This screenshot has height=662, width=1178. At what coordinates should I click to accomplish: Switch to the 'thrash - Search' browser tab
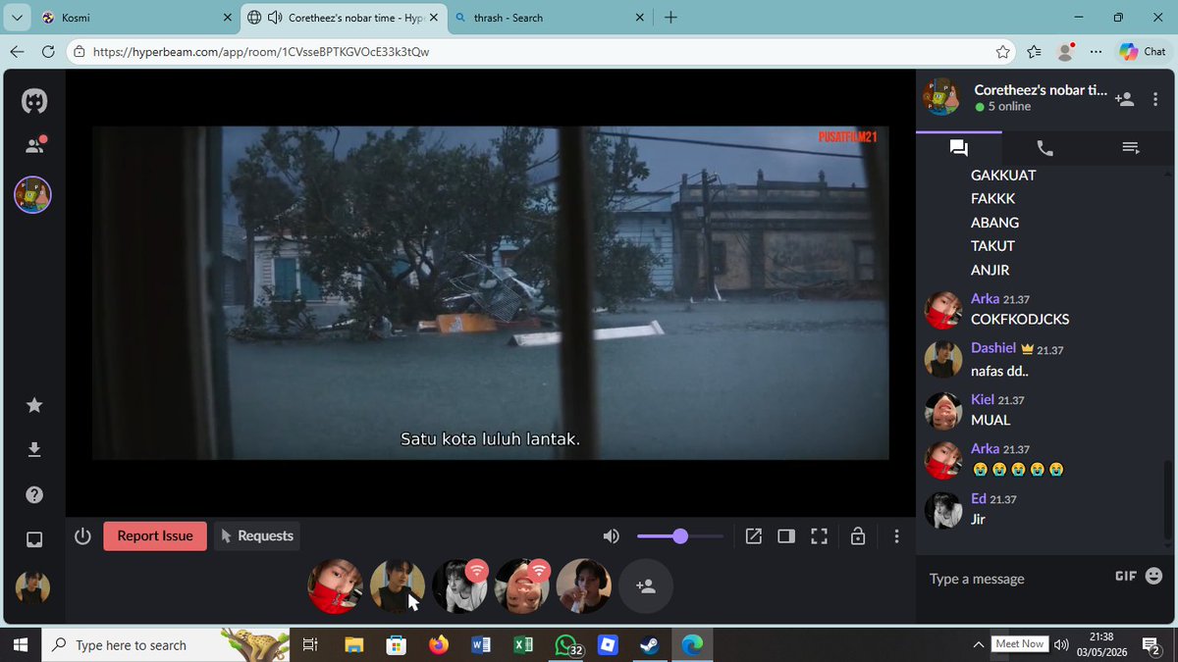pos(550,18)
